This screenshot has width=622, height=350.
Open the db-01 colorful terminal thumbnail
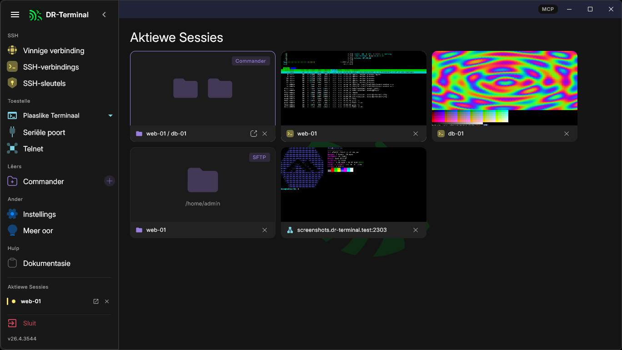tap(505, 88)
